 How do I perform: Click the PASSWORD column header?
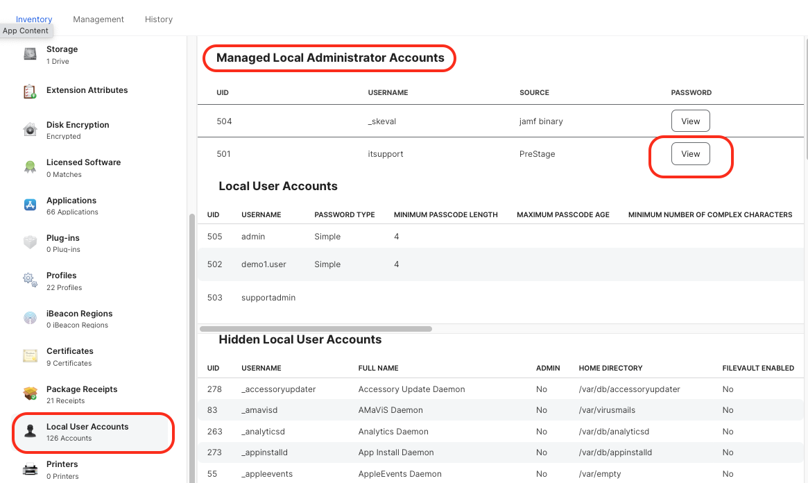click(691, 93)
